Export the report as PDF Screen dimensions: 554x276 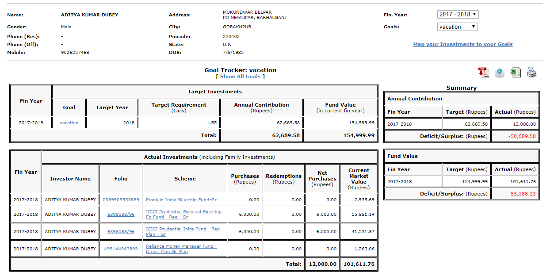pos(483,73)
